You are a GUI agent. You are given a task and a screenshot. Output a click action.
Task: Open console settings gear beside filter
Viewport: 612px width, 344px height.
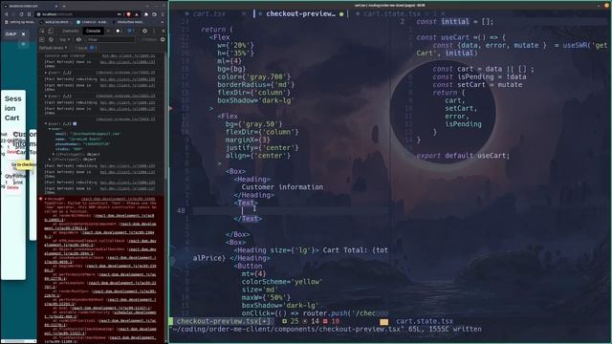[x=163, y=39]
